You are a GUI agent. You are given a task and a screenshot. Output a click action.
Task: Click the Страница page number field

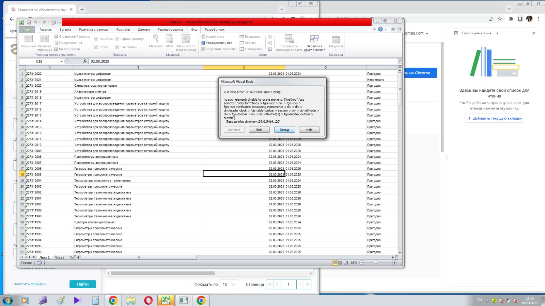[289, 285]
